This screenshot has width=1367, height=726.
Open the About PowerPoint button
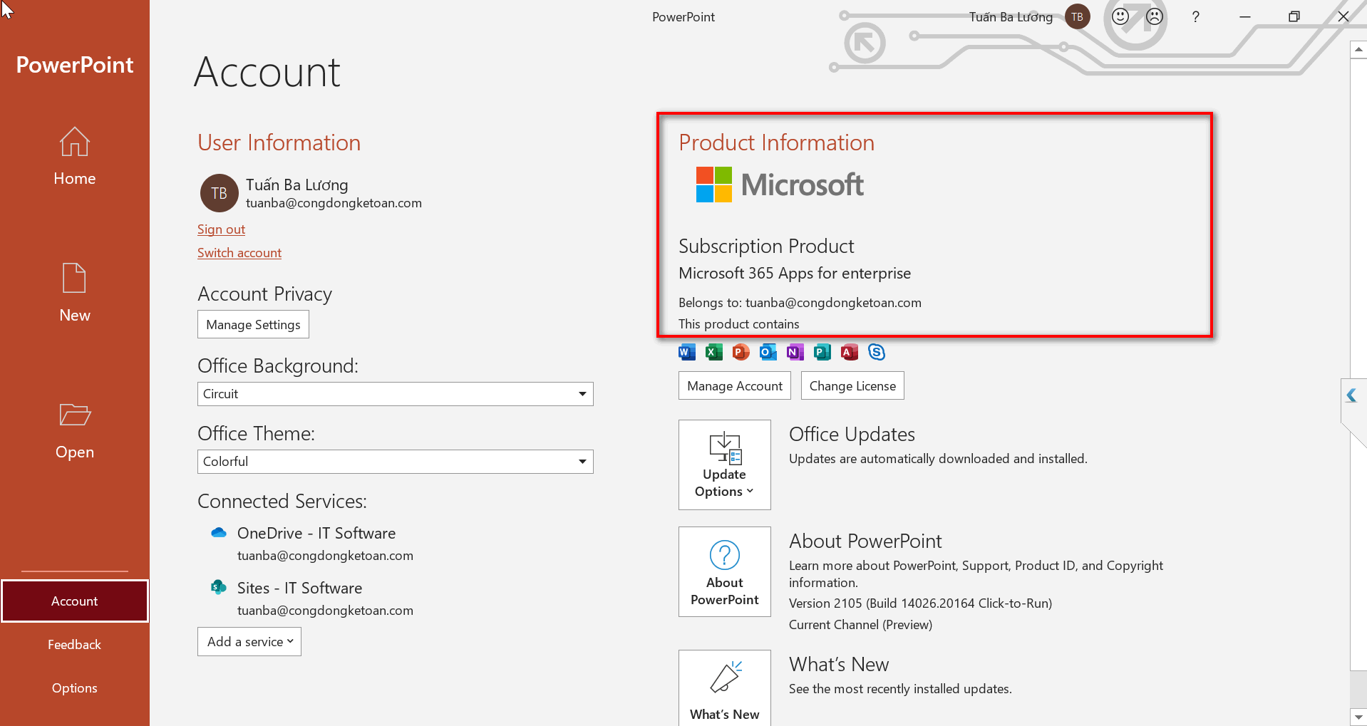click(725, 571)
